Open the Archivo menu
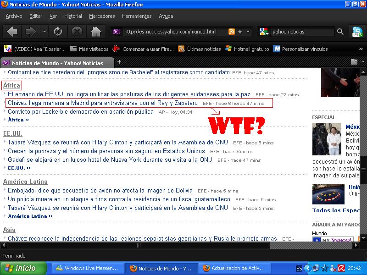The height and width of the screenshot is (275, 367). point(14,16)
